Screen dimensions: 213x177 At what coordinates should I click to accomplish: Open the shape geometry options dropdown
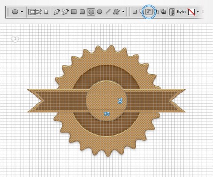point(123,12)
